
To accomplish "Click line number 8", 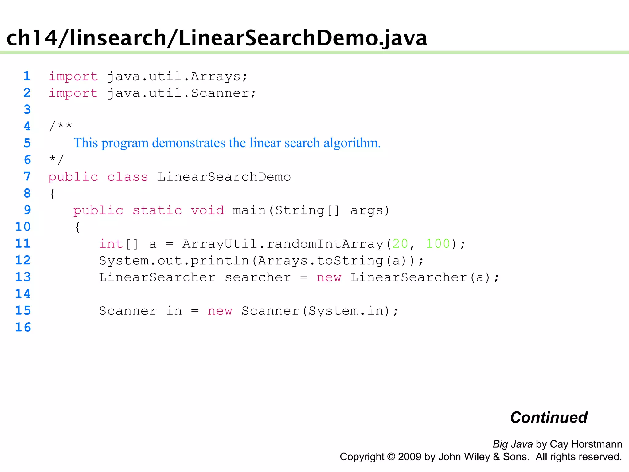I will 27,193.
